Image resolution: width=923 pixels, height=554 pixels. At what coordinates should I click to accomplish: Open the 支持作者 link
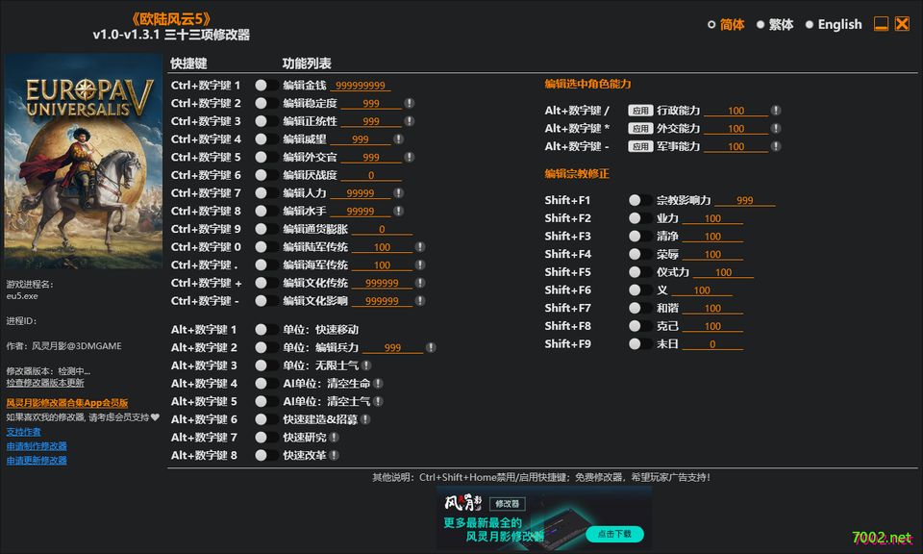23,432
